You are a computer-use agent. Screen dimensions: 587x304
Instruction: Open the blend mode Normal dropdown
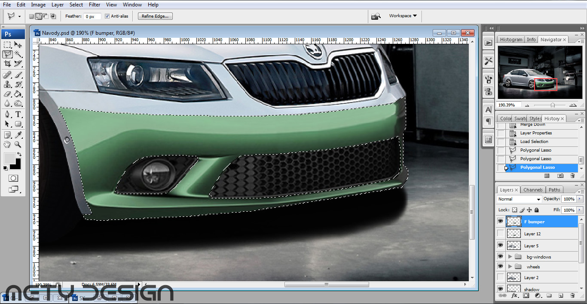[x=520, y=199]
